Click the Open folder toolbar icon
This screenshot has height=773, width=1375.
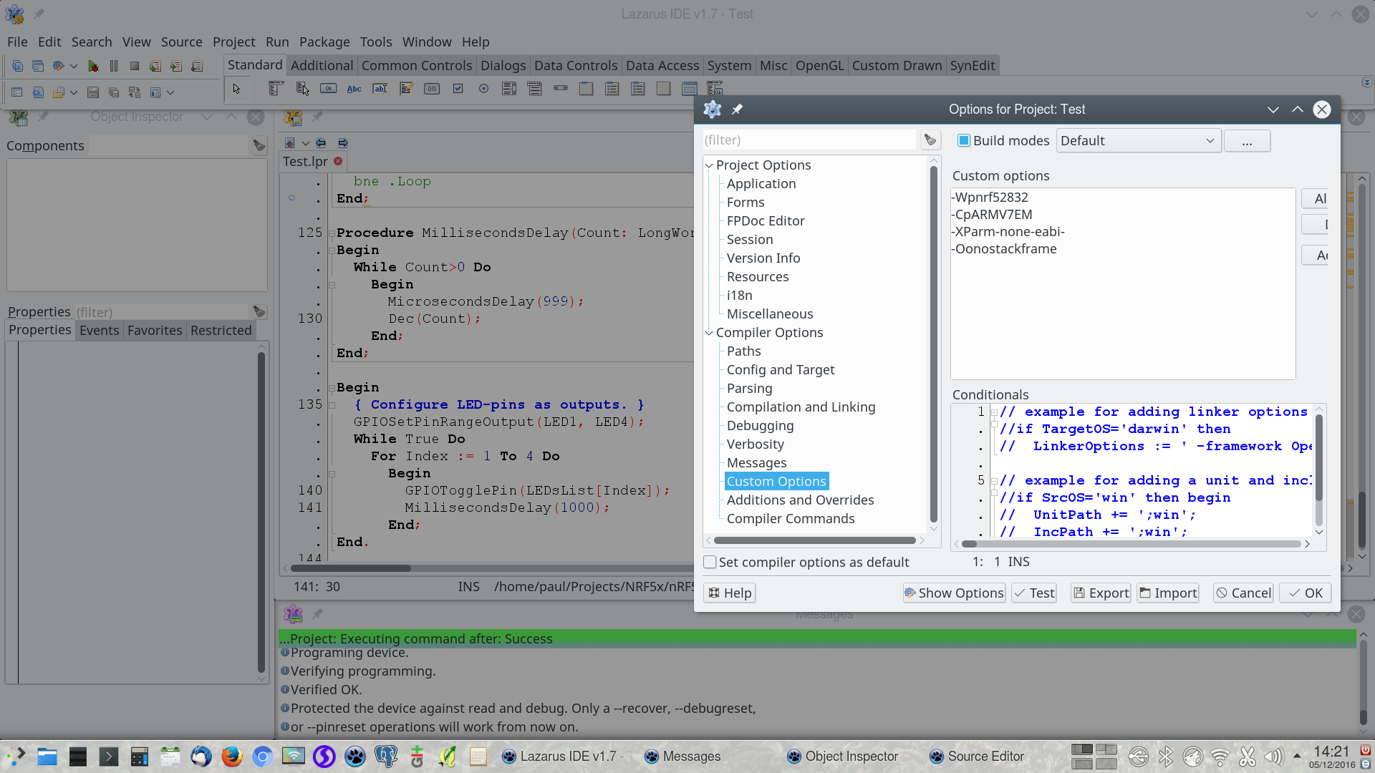coord(59,92)
